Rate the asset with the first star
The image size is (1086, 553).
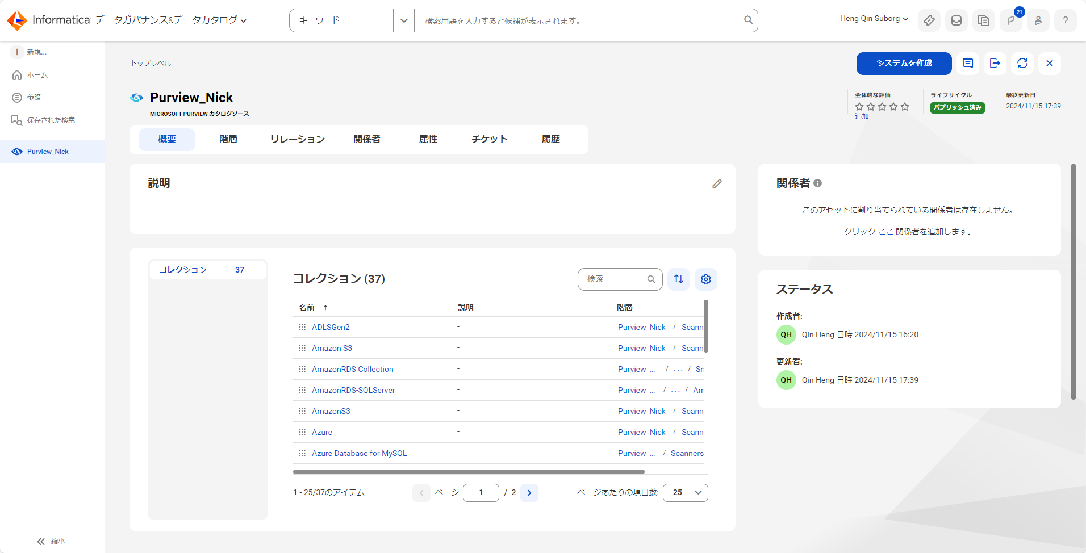(859, 107)
